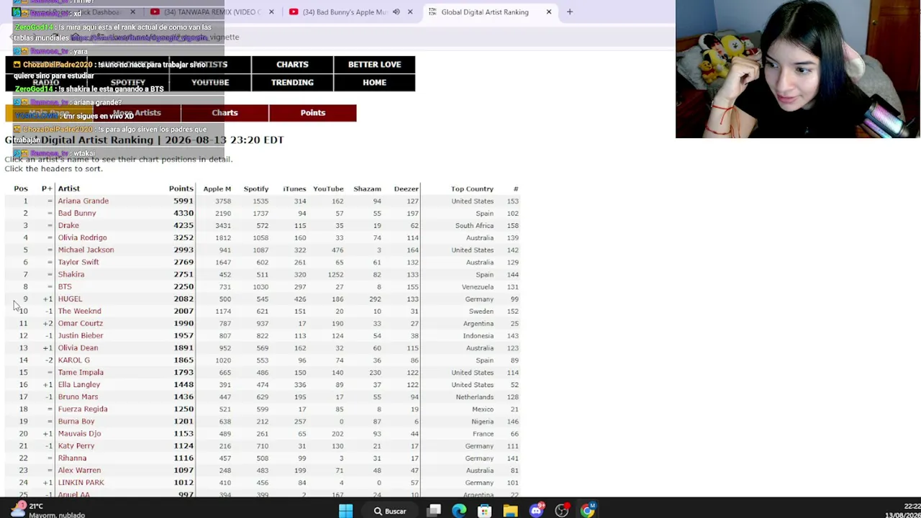The height and width of the screenshot is (518, 921).
Task: Click the Windows Buscar search box
Action: pyautogui.click(x=389, y=511)
